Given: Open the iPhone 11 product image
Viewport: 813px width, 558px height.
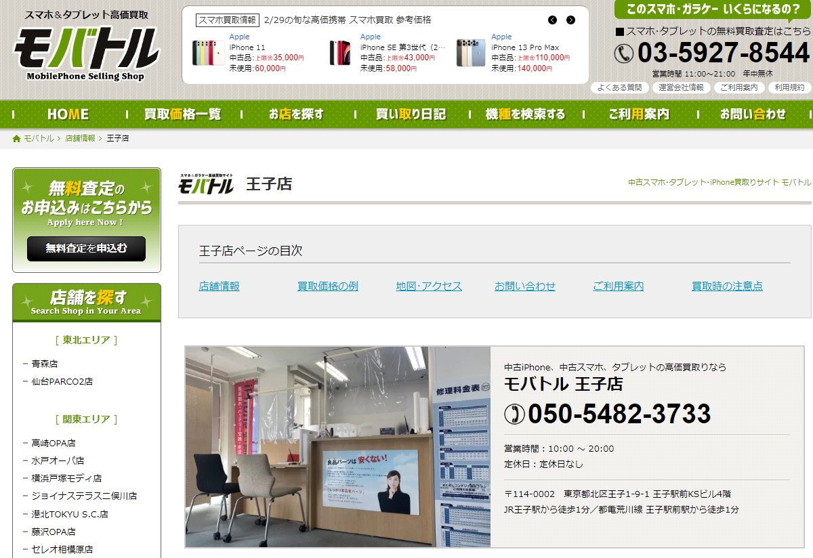Looking at the screenshot, I should [x=208, y=53].
